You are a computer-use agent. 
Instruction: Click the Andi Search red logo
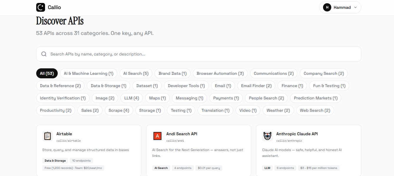coord(158,136)
